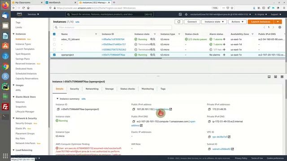The height and width of the screenshot is (161, 287).
Task: Switch to the Status checks tab
Action: coord(127,89)
